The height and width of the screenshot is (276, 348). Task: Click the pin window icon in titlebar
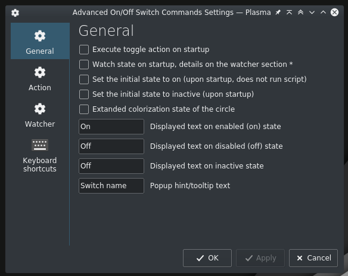click(278, 12)
